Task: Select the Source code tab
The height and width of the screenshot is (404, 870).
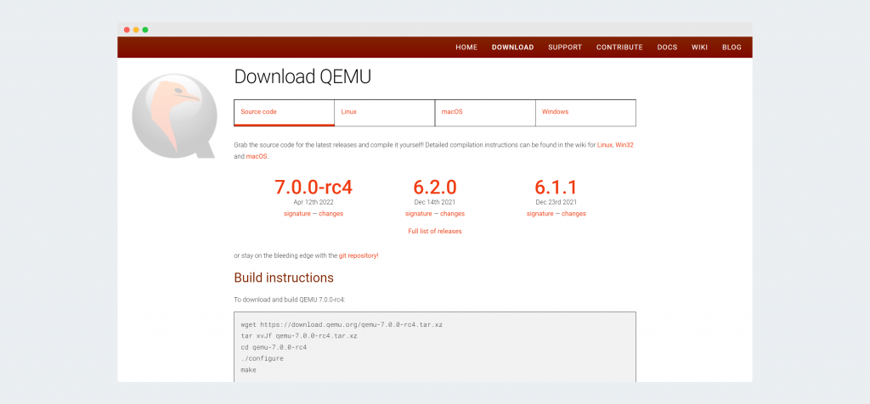Action: (x=284, y=113)
